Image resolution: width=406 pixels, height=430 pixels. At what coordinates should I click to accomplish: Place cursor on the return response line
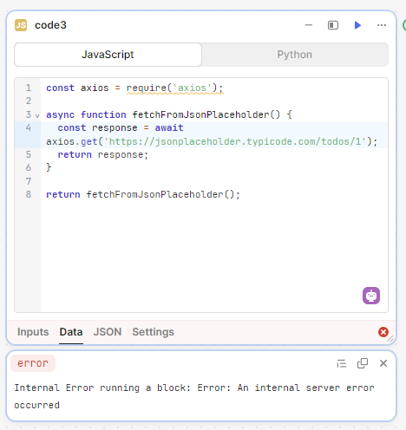[102, 155]
